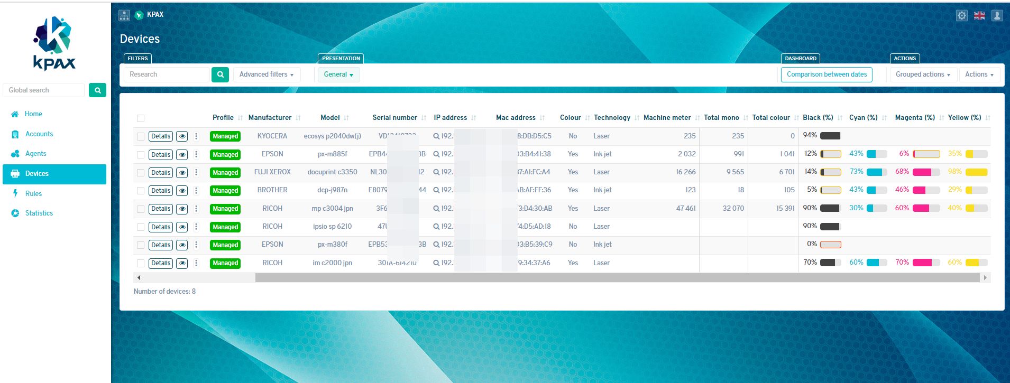Sort by Machine meter column arrows
Viewport: 1010px width, 383px height.
(697, 118)
